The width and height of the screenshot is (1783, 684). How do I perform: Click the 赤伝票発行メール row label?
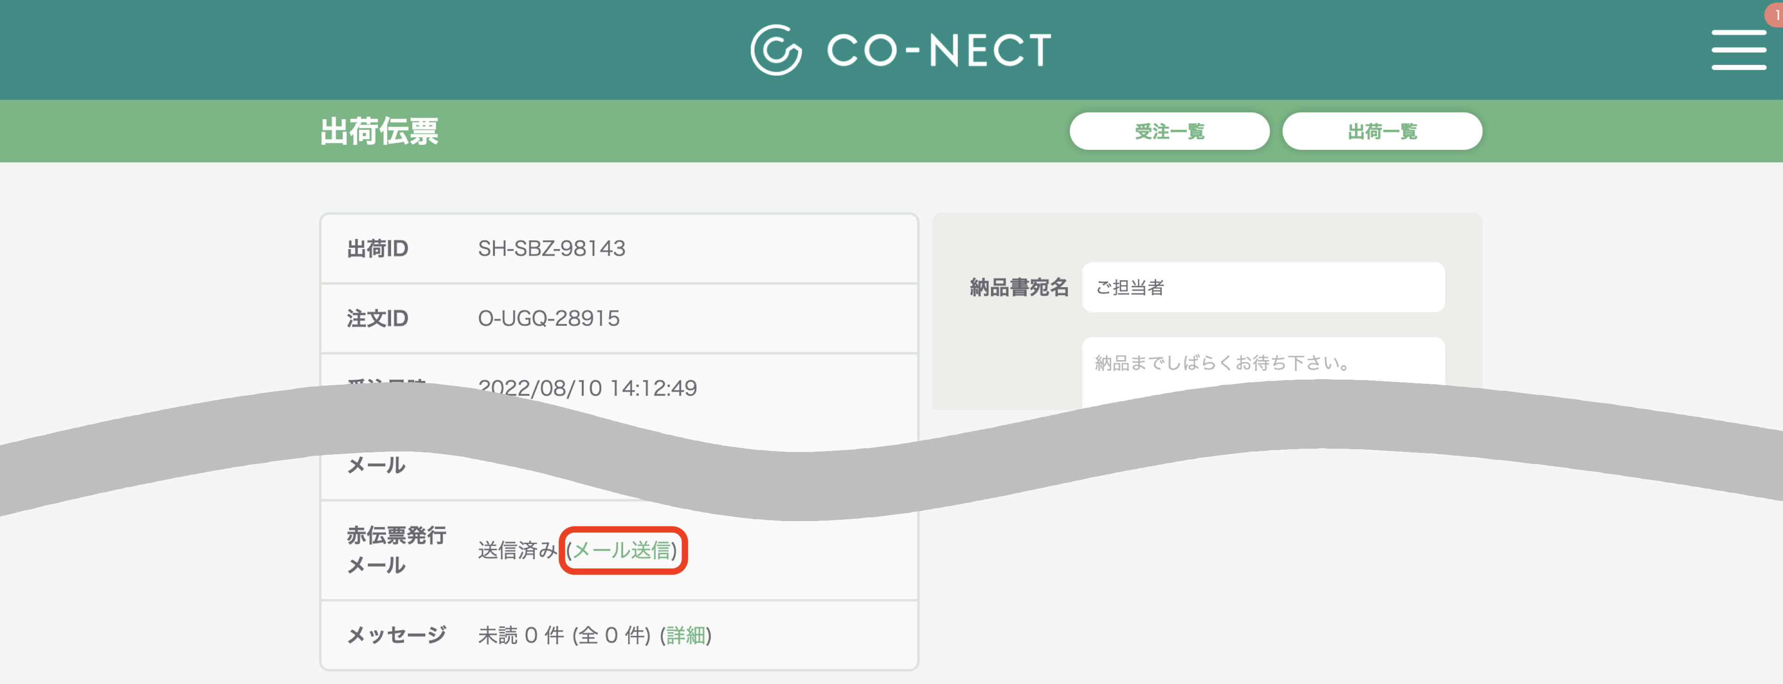click(x=396, y=550)
